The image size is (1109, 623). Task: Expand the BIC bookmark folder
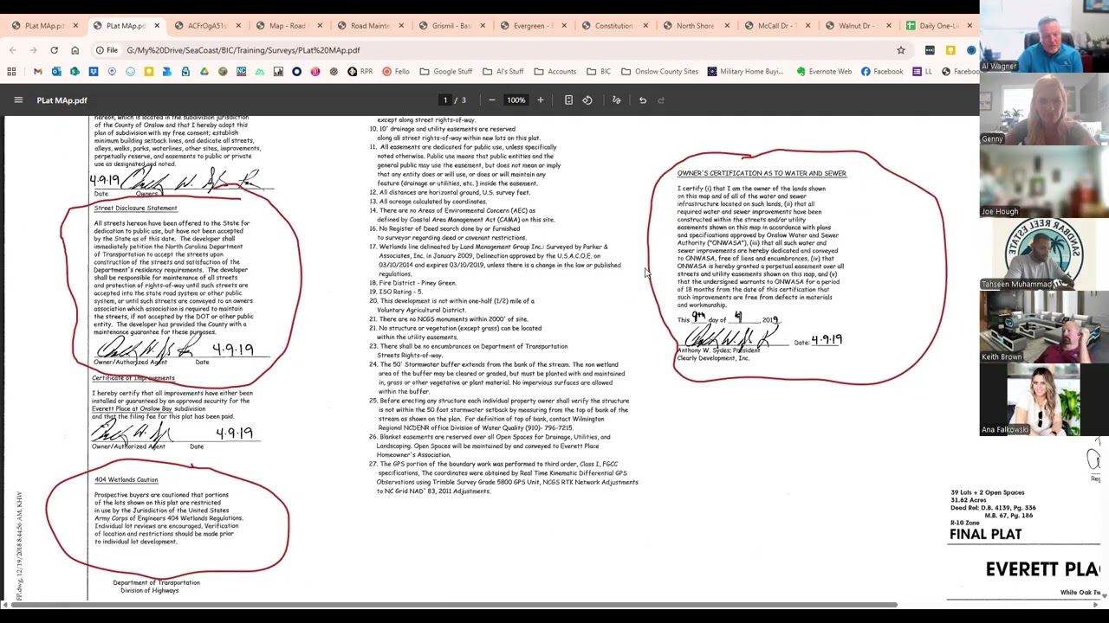point(599,72)
